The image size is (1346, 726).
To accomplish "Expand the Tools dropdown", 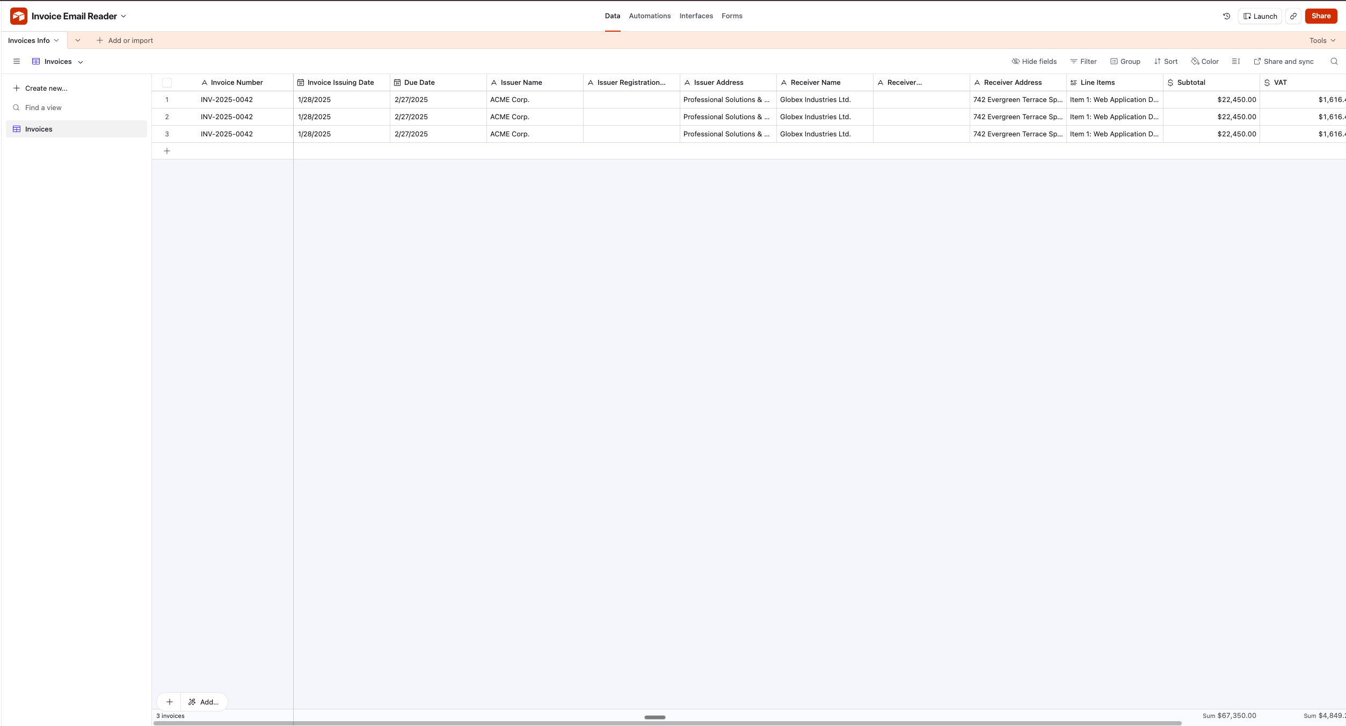I will (x=1322, y=41).
